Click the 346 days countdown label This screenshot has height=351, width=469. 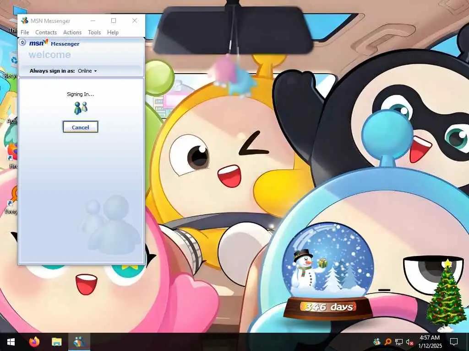point(328,307)
